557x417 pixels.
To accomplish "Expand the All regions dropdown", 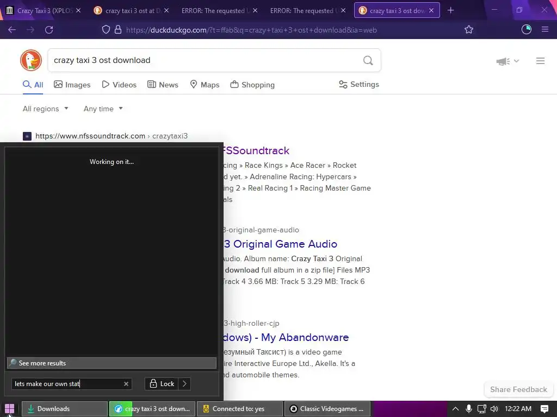I will 46,109.
